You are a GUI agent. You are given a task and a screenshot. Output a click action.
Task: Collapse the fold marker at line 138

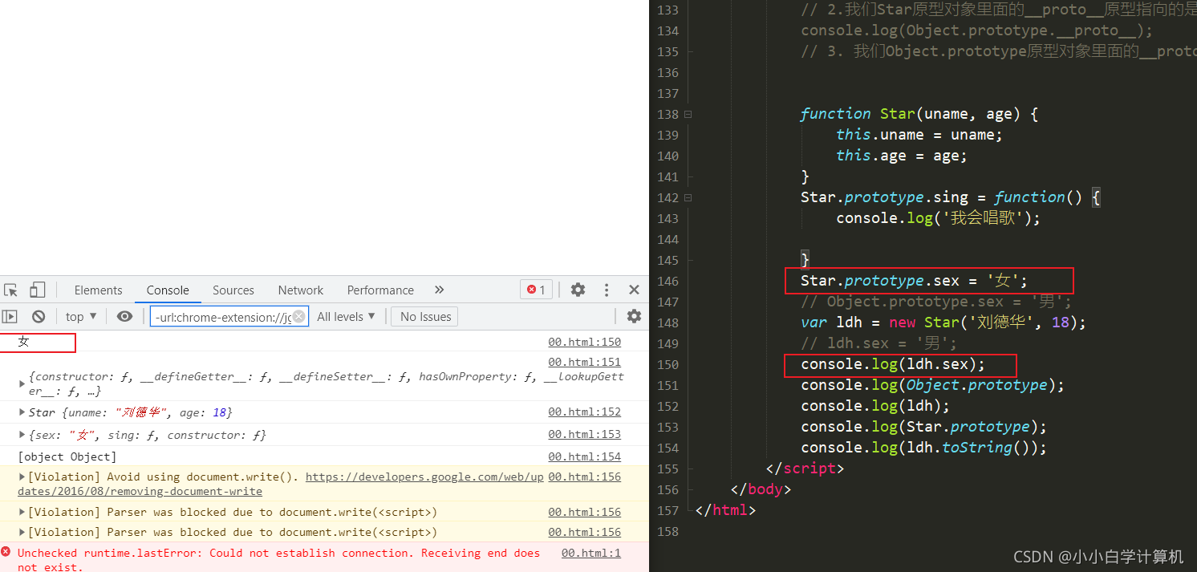point(688,114)
